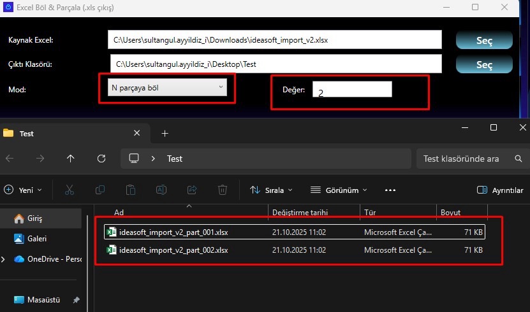530x312 pixels.
Task: Select file ideasoft_import_v2_part_002.xlsx
Action: pyautogui.click(x=173, y=250)
